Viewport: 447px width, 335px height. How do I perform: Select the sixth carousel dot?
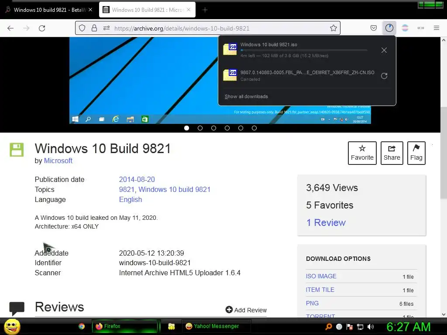click(x=254, y=128)
